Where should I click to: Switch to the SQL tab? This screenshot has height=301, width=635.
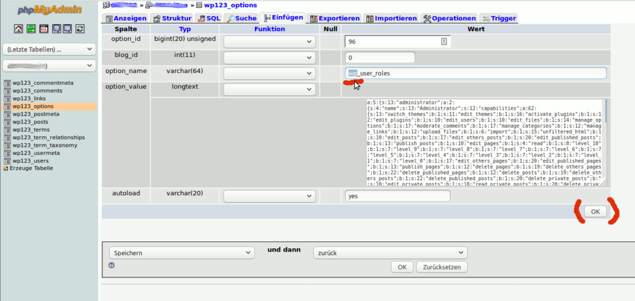click(209, 18)
